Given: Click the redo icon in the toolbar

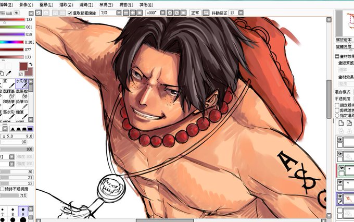Looking at the screenshot, I should coord(46,13).
